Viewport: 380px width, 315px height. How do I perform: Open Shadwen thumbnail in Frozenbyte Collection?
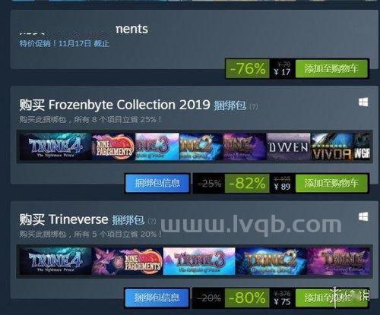[288, 146]
